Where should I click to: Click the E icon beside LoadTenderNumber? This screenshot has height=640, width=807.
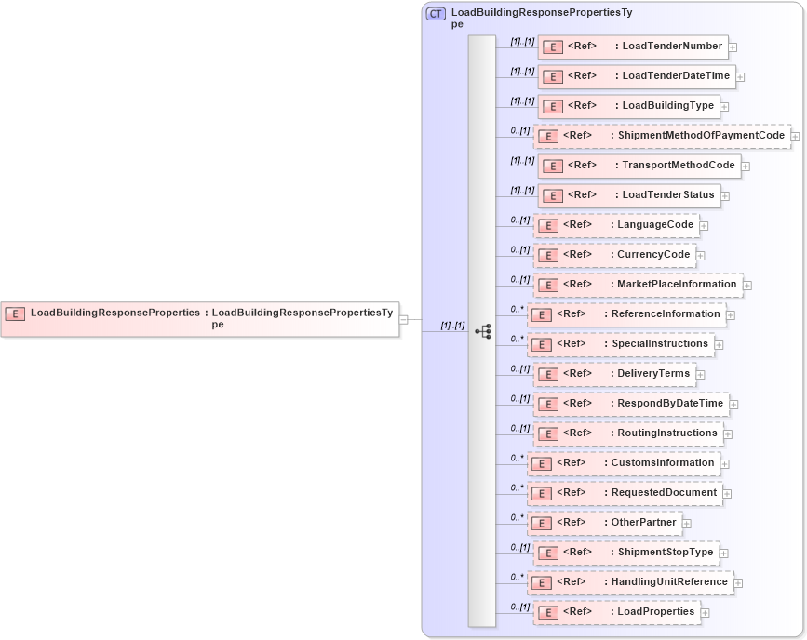(552, 47)
